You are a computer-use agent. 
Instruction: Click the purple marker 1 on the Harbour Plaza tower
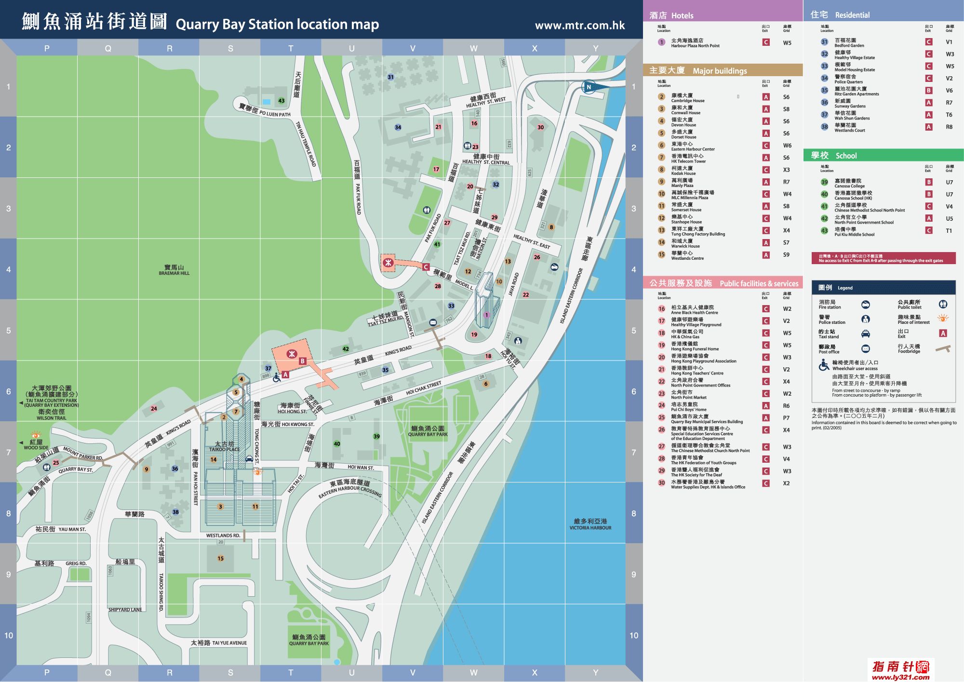(486, 315)
